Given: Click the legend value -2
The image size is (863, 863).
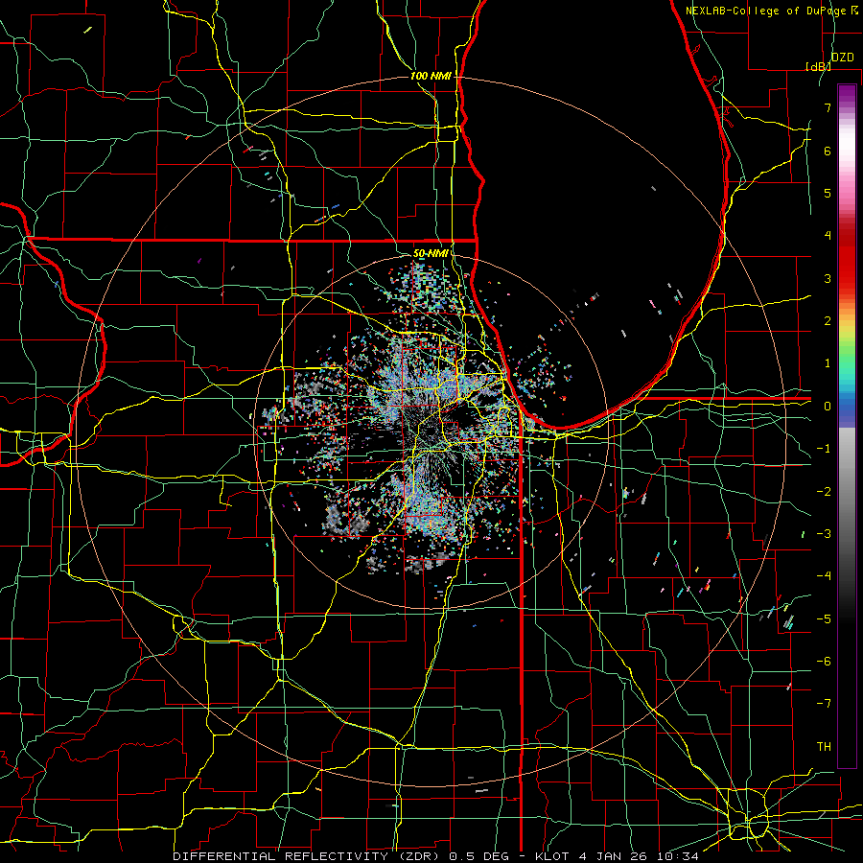Looking at the screenshot, I should click(x=824, y=492).
